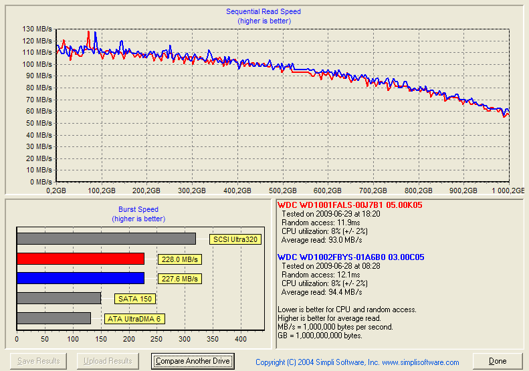Click the gray ATA UltraDMA 6 bar

pyautogui.click(x=54, y=318)
